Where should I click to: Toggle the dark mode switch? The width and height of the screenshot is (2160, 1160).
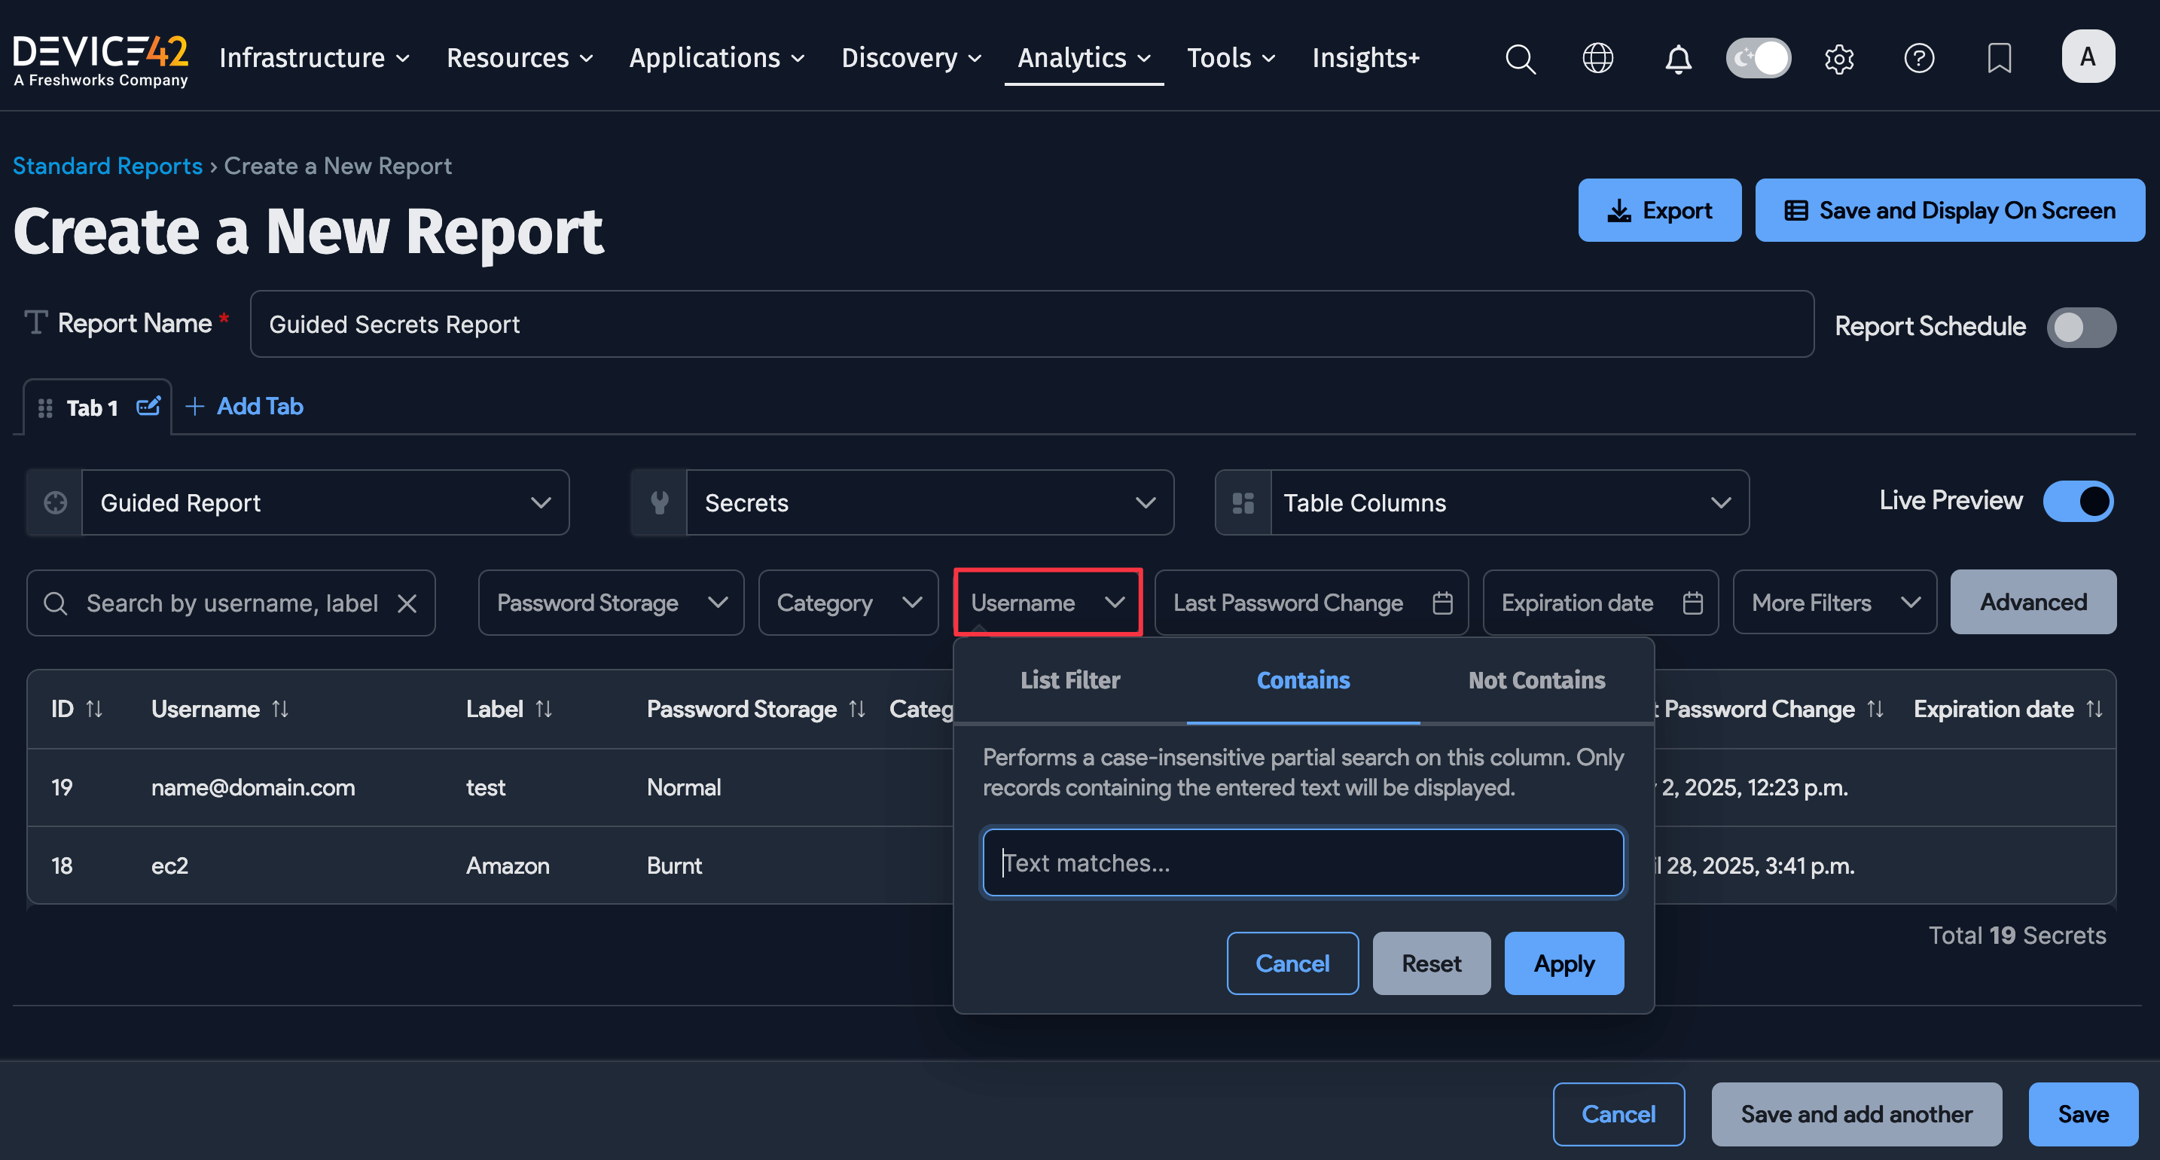[1759, 58]
